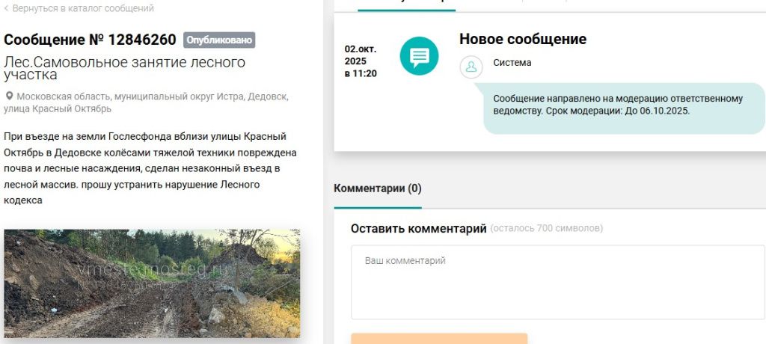Go back via Вернуться в каталог сообщений
766x344 pixels.
pyautogui.click(x=82, y=8)
